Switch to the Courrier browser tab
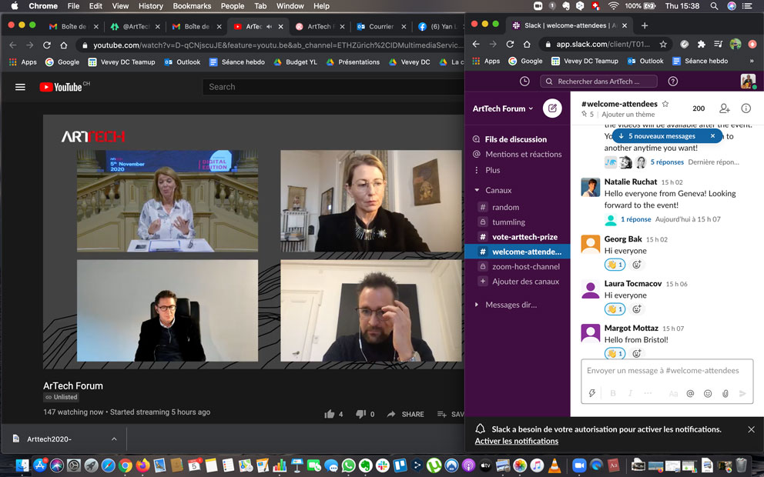This screenshot has height=477, width=764. coord(381,26)
